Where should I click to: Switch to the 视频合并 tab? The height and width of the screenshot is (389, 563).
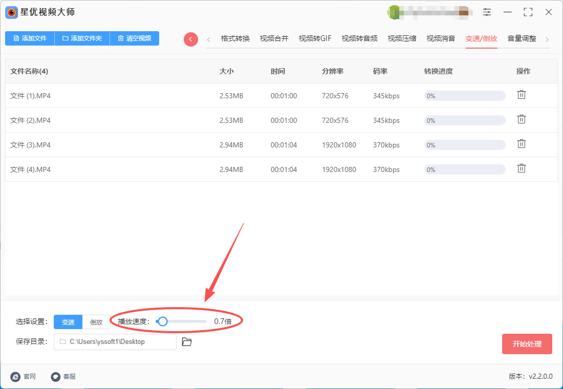pyautogui.click(x=274, y=38)
